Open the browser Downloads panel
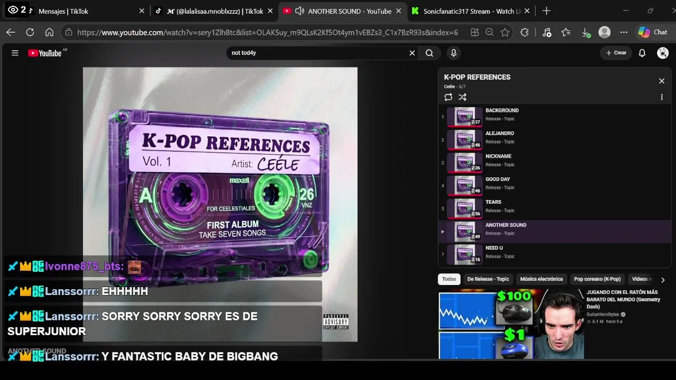The height and width of the screenshot is (380, 676). pyautogui.click(x=586, y=32)
